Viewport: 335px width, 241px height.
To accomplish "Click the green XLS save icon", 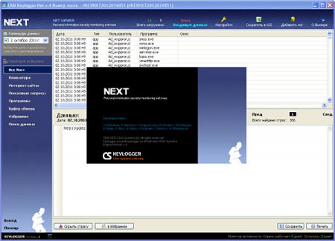I will (259, 19).
